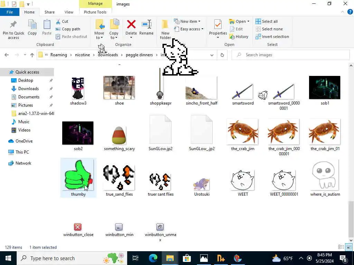Navigate to peggle dinners breadcrumb
The width and height of the screenshot is (354, 265).
tap(139, 55)
